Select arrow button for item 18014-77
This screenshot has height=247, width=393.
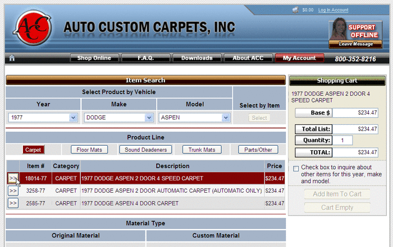(x=13, y=178)
